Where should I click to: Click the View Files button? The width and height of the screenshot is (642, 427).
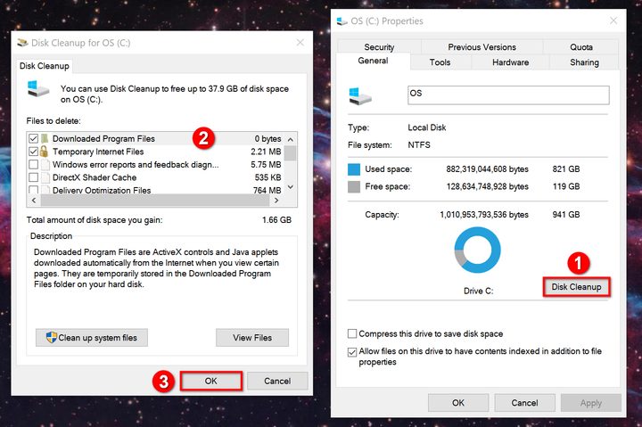[252, 338]
